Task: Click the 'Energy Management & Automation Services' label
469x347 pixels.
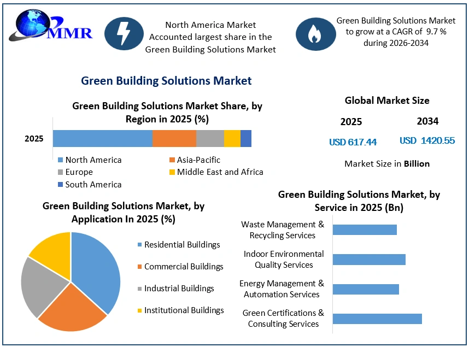Action: 282,289
